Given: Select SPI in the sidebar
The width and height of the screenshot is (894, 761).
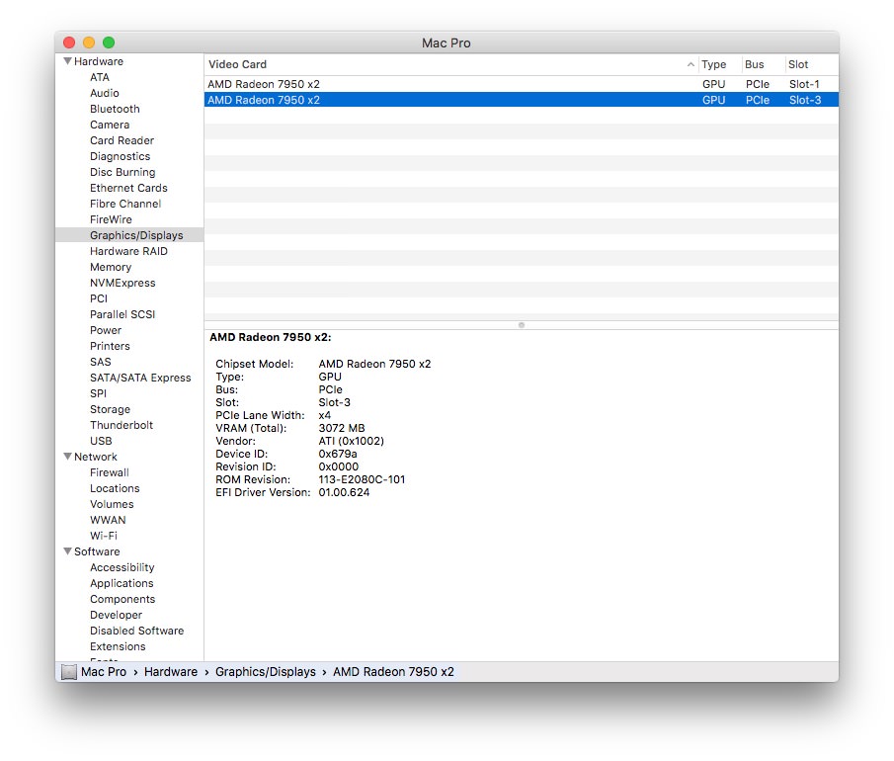Looking at the screenshot, I should [x=98, y=393].
